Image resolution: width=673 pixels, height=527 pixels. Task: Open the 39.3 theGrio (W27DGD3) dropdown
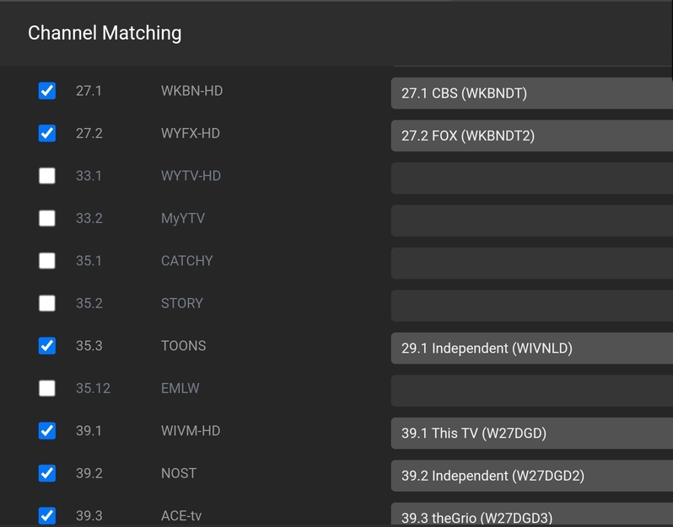(531, 516)
